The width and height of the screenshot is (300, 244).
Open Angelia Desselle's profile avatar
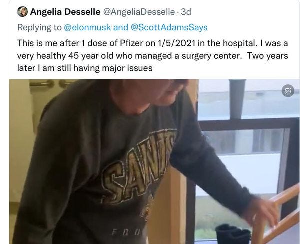click(x=22, y=12)
